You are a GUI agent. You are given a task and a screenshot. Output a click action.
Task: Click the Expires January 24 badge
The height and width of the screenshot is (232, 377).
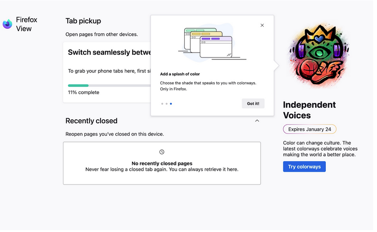(310, 129)
